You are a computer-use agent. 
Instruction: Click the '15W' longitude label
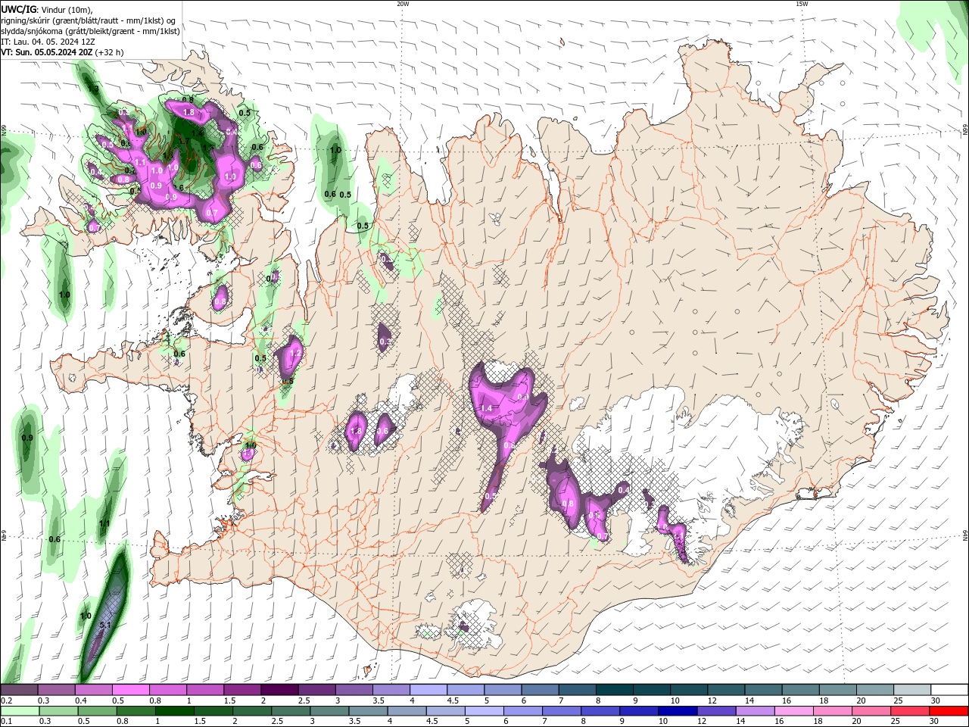point(802,4)
